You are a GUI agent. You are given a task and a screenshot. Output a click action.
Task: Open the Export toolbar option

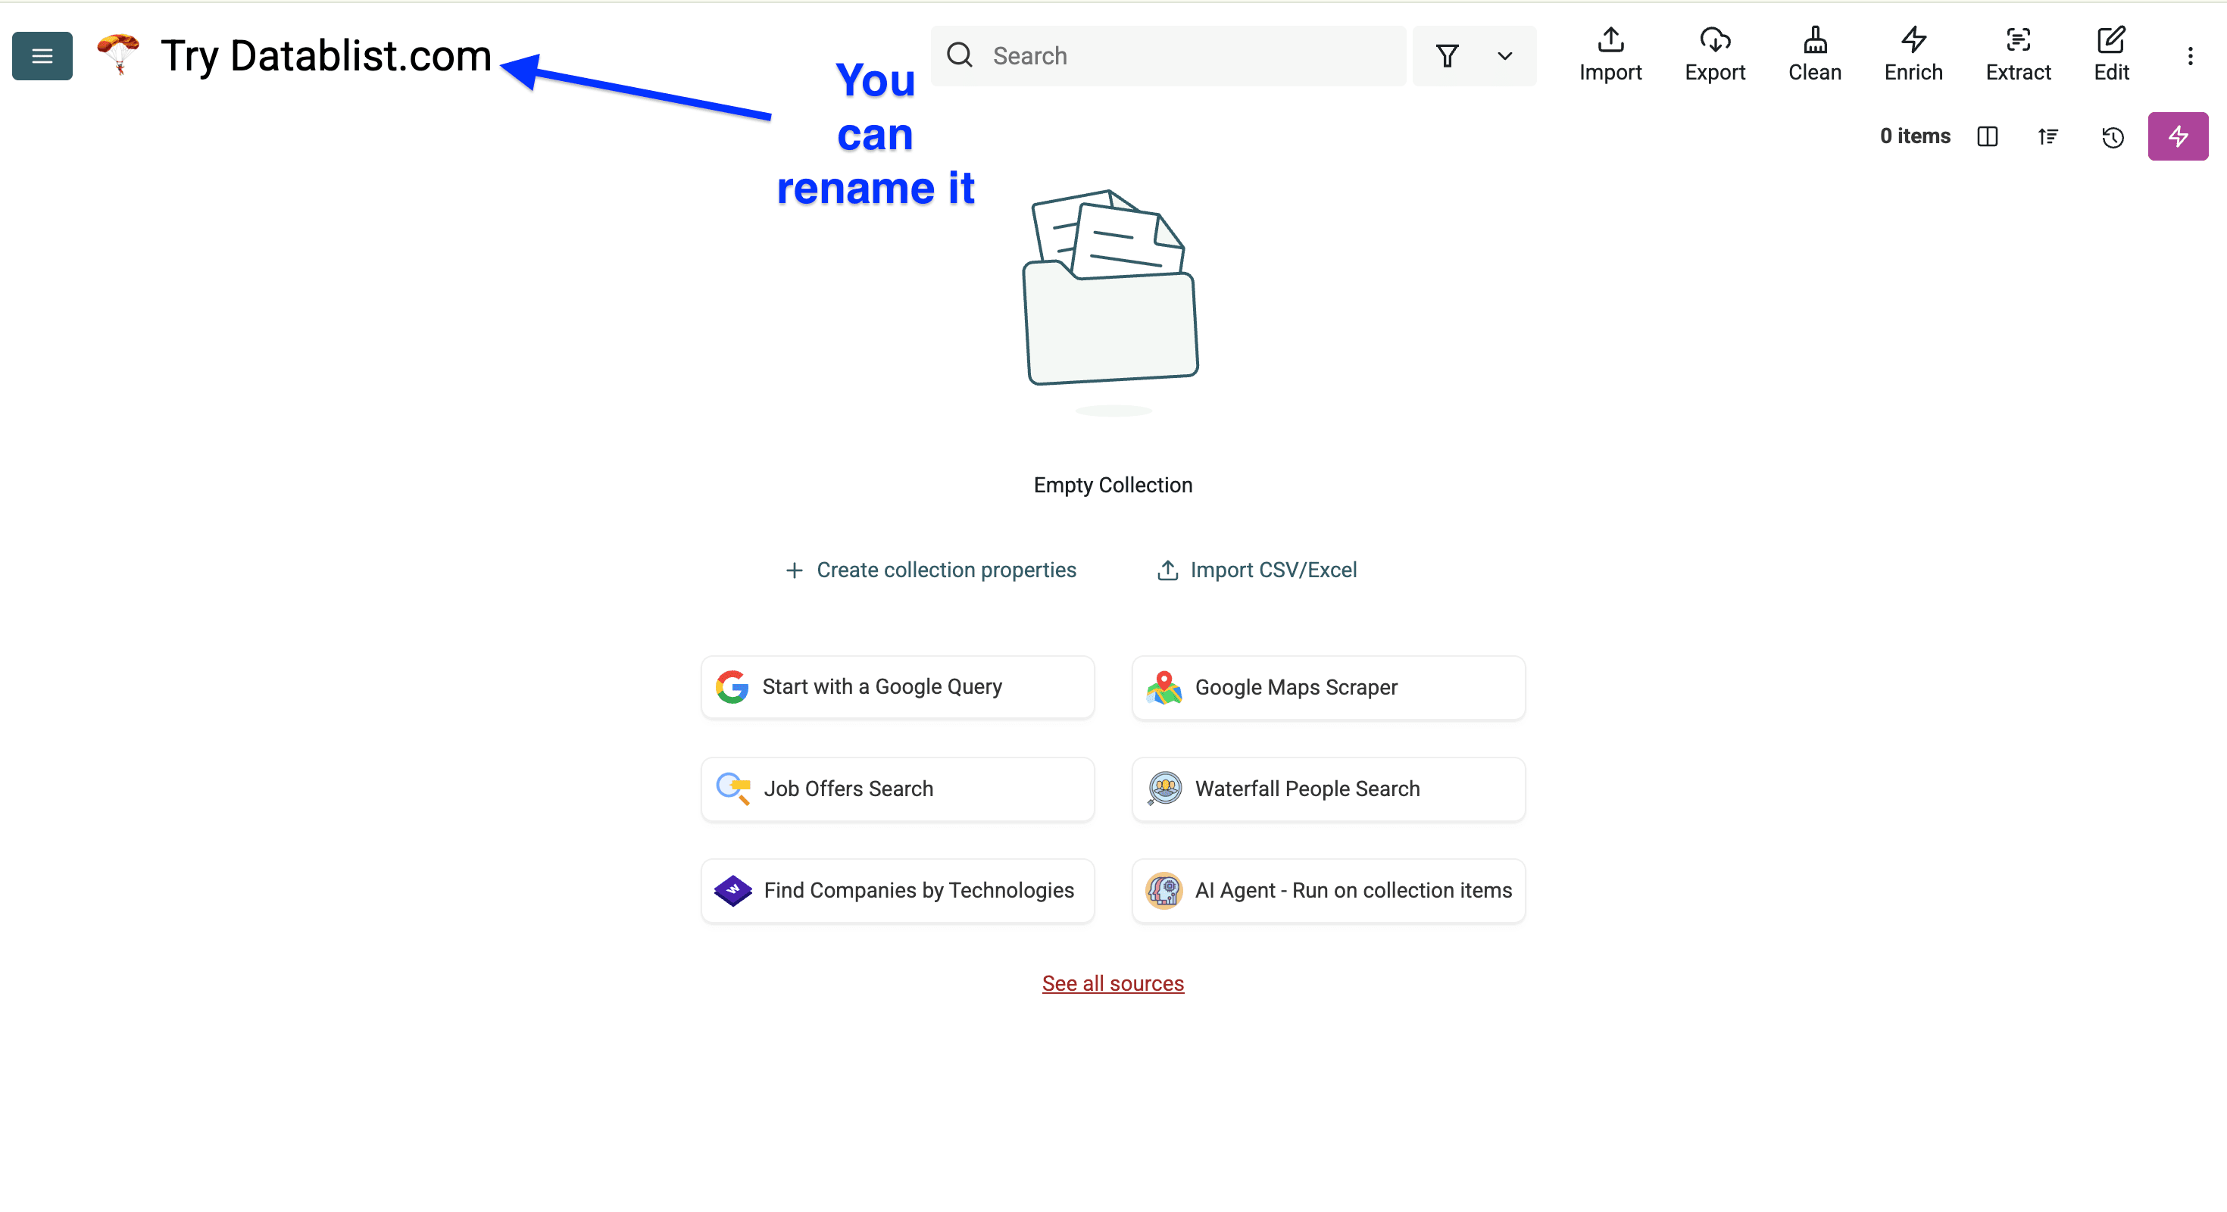1714,55
